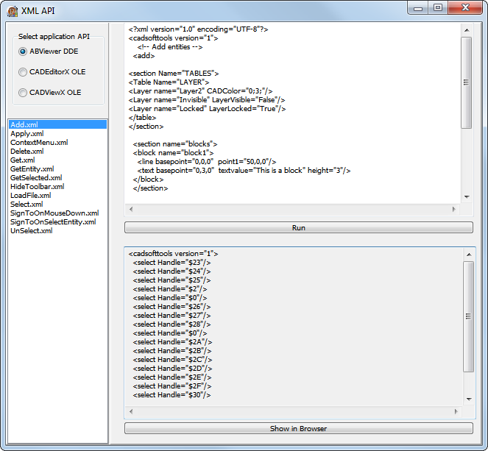Select Apply.xml from the list
The image size is (488, 451).
click(26, 134)
